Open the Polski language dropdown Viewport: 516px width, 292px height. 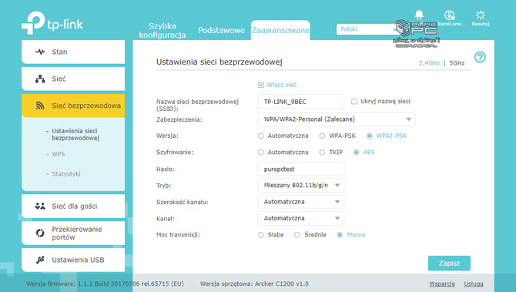369,29
